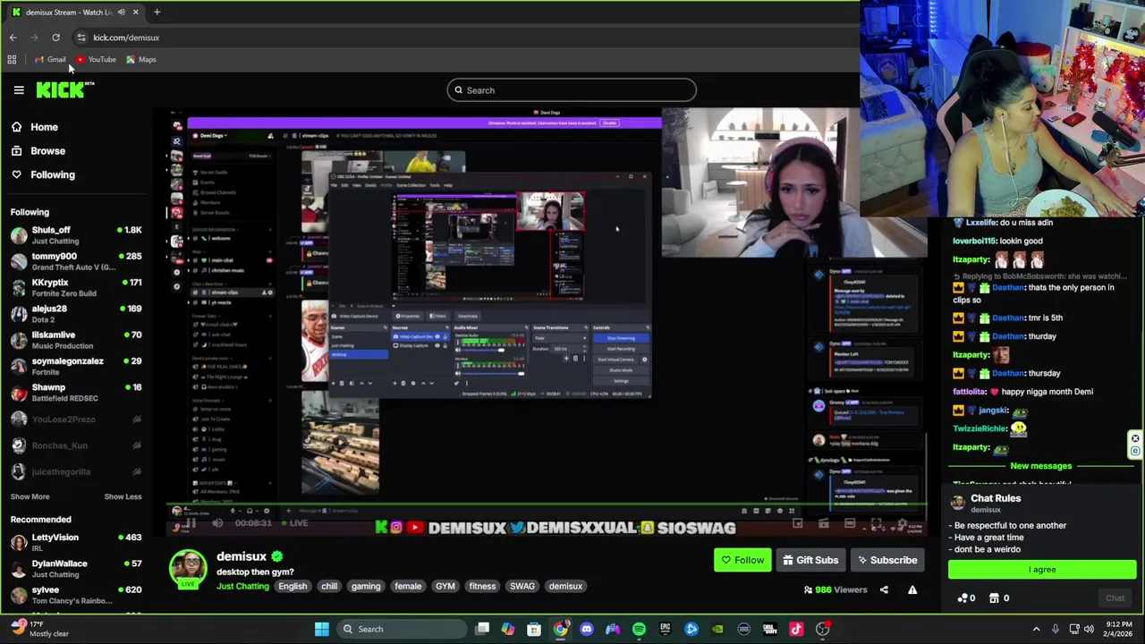This screenshot has width=1145, height=644.
Task: Accept chat rules with I agree
Action: point(1042,570)
